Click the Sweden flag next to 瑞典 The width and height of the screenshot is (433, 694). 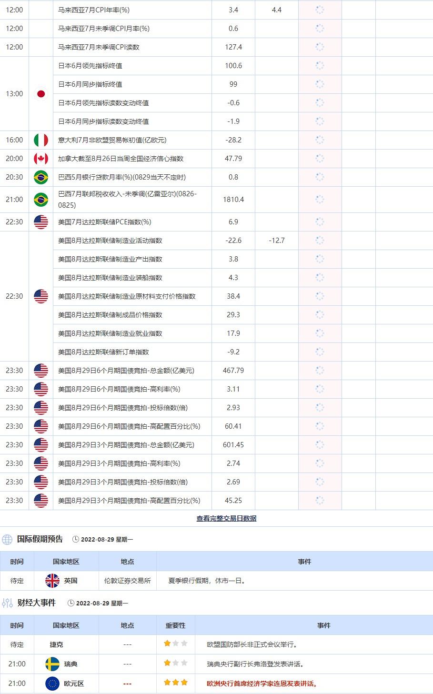pos(52,664)
